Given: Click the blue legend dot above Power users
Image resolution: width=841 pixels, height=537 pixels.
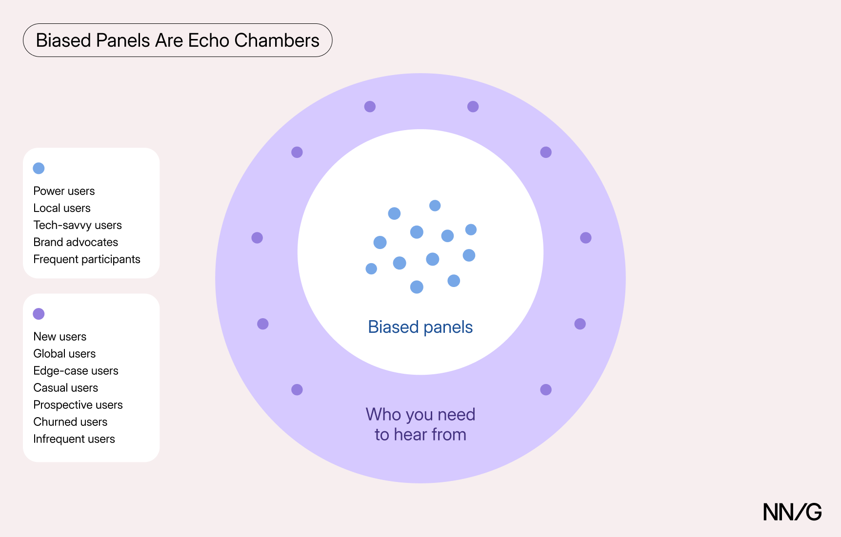Looking at the screenshot, I should pyautogui.click(x=39, y=168).
